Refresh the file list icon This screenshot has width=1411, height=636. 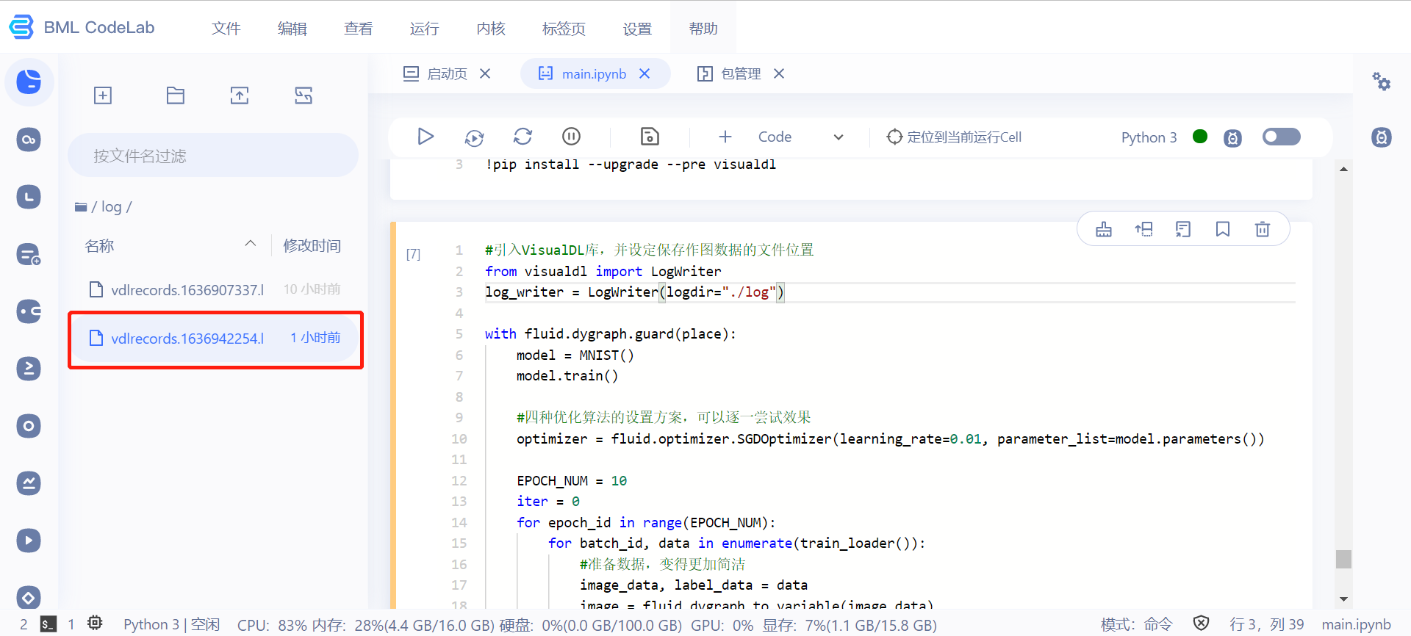[x=304, y=95]
